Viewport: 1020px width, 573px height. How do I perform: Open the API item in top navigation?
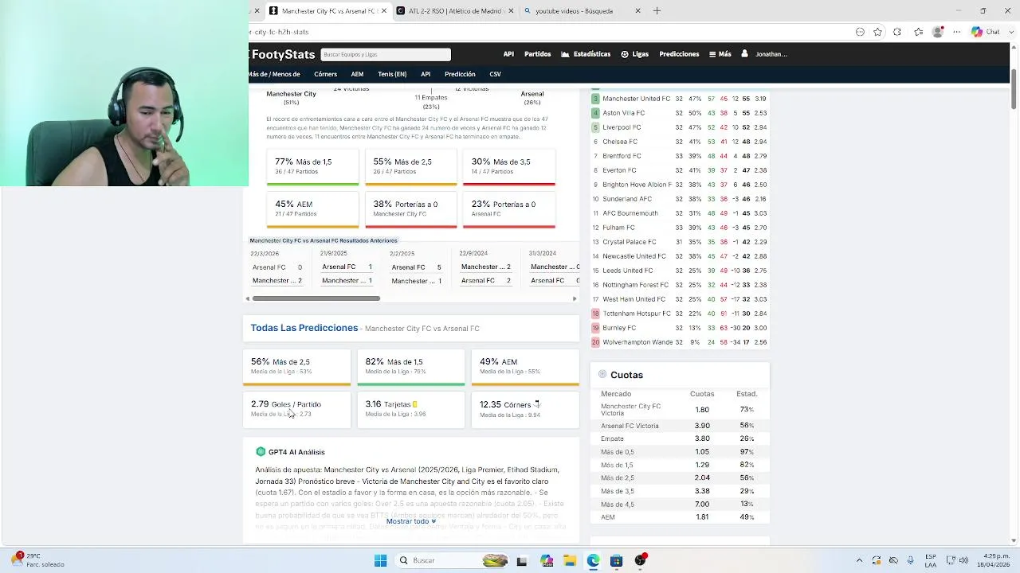[508, 54]
